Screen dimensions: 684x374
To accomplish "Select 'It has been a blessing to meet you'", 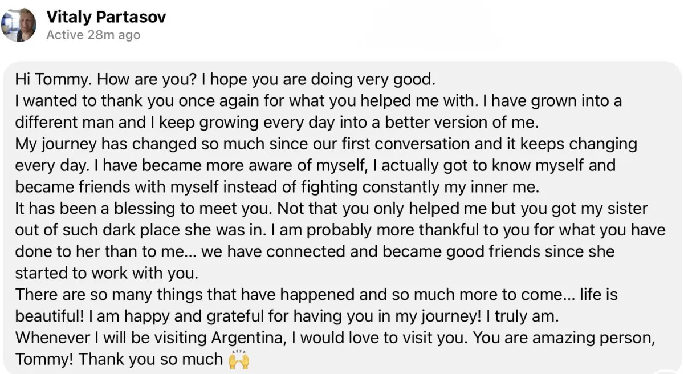I will 144,209.
